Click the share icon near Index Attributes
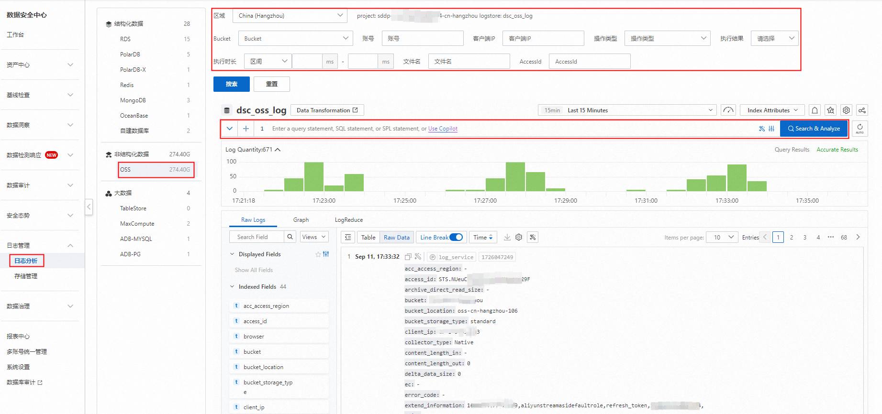Screen dimensions: 882x414 tap(862, 110)
